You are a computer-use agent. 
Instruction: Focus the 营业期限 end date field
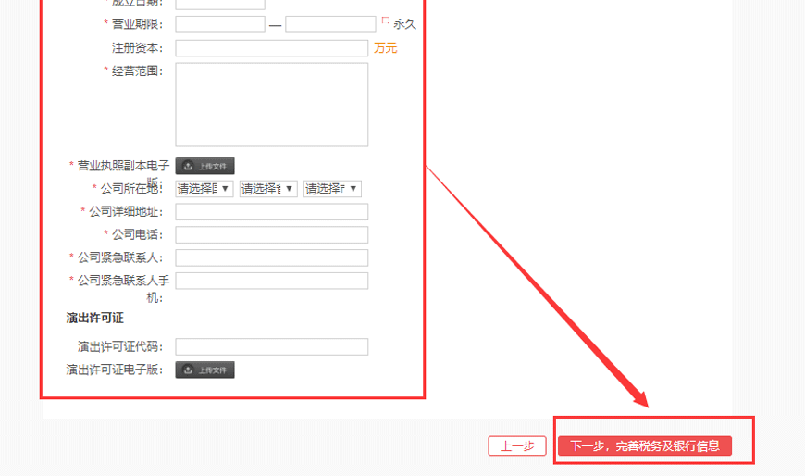pyautogui.click(x=330, y=24)
